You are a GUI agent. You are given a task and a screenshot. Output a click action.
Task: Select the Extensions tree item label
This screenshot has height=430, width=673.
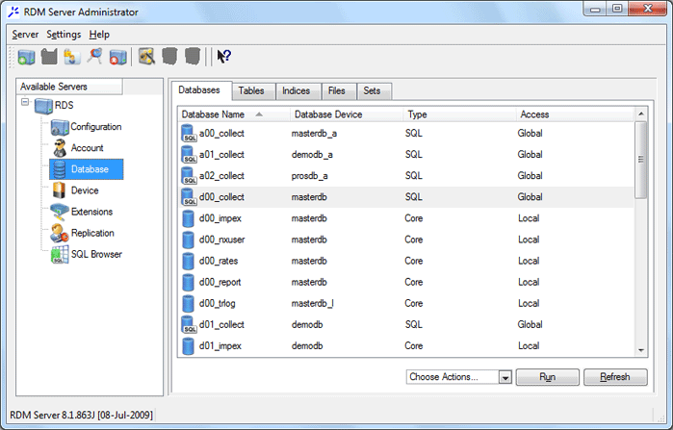pyautogui.click(x=91, y=212)
